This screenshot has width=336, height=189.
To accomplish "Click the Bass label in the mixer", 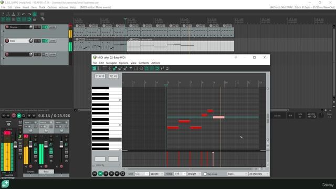I will point(46,172).
